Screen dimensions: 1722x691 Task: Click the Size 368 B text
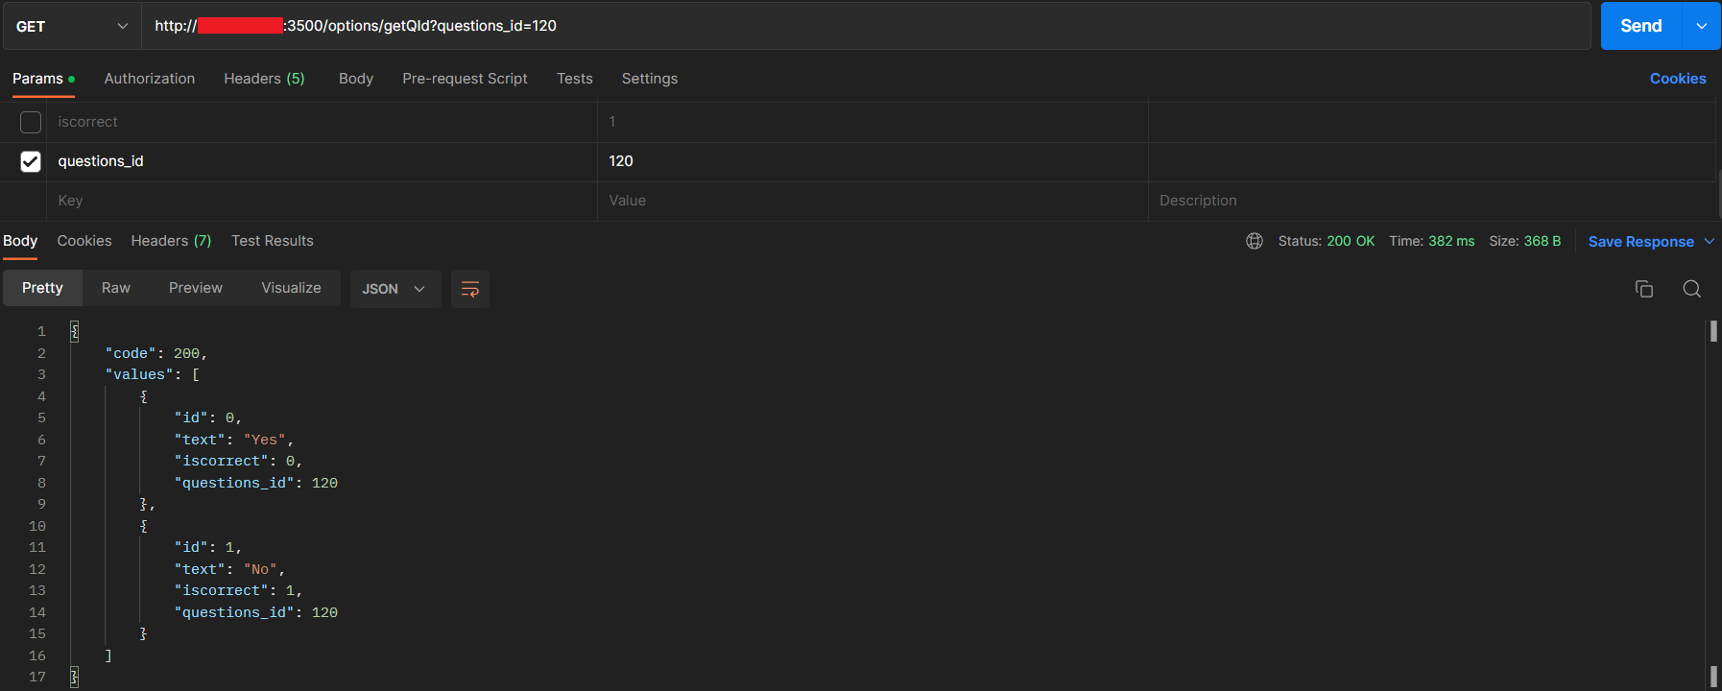coord(1524,241)
